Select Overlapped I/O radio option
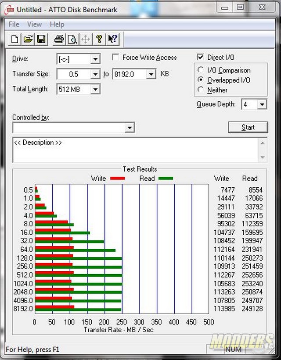Viewport: 281px width, 360px height. (201, 80)
